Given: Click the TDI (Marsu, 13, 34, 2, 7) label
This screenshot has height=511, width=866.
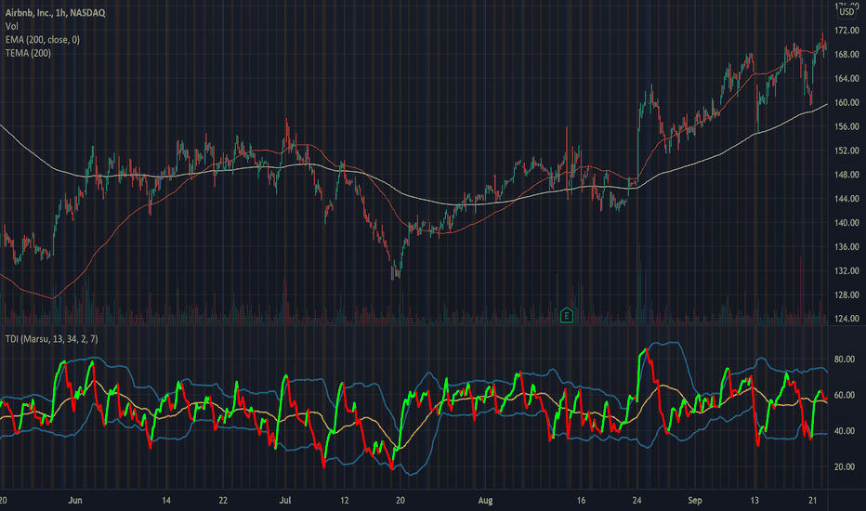Looking at the screenshot, I should point(52,338).
